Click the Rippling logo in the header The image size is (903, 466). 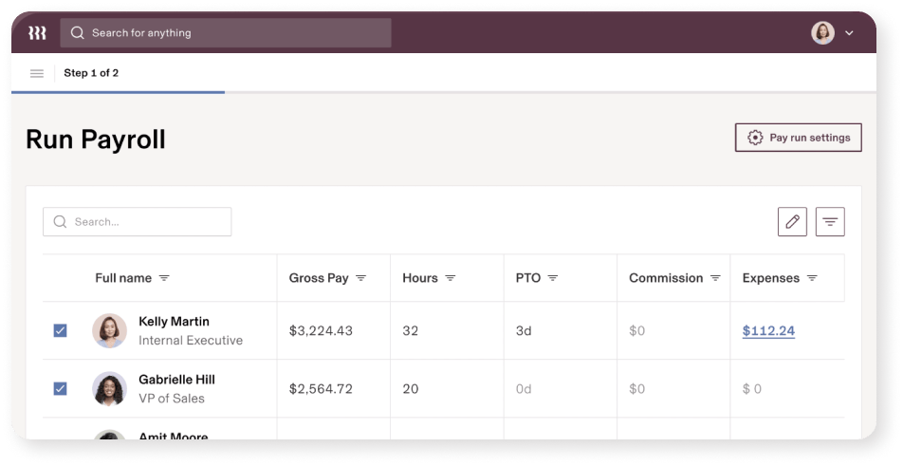click(x=37, y=33)
